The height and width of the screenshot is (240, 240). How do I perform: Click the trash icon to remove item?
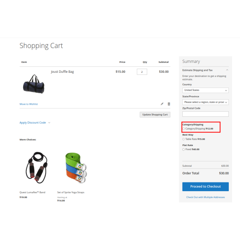pyautogui.click(x=169, y=104)
